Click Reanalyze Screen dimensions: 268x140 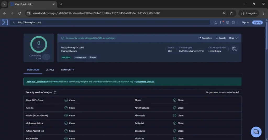tap(205, 38)
